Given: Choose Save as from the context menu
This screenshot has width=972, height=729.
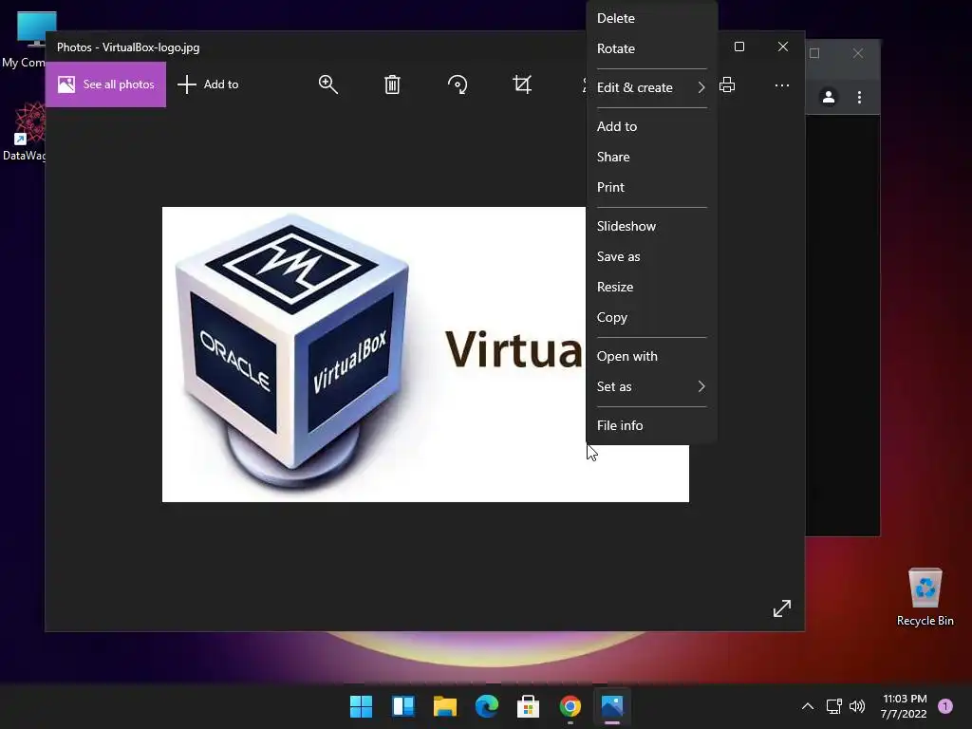Looking at the screenshot, I should point(651,256).
